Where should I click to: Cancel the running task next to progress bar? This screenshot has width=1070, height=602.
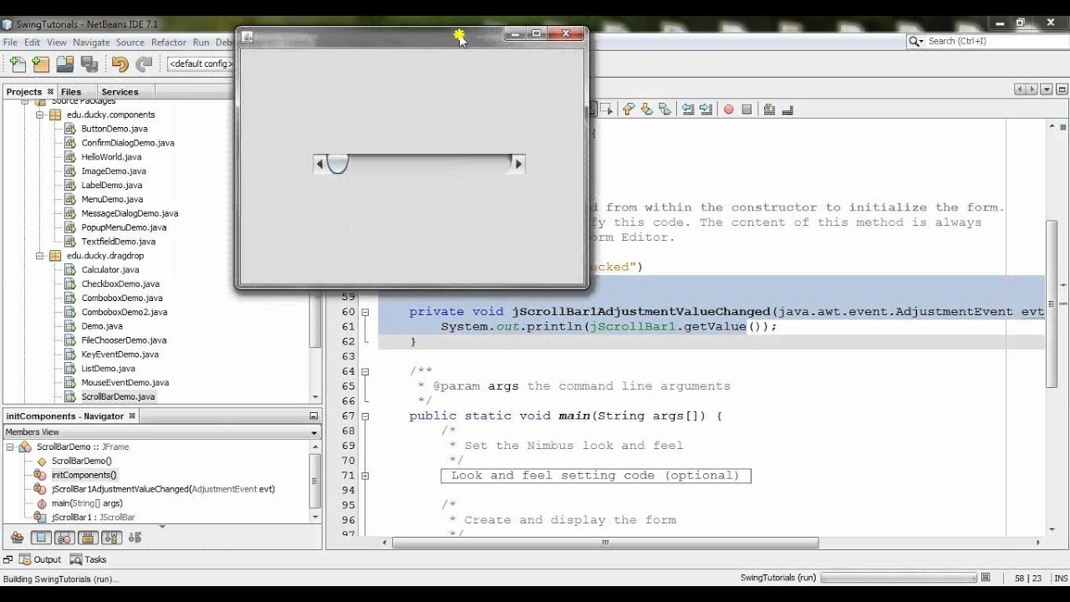[986, 578]
